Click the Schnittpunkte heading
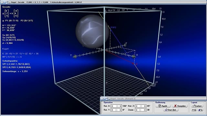207x116 pixels. [10, 61]
